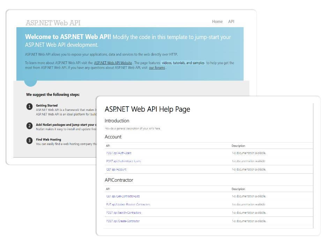335x251 pixels.
Task: Click description cell for POST api/Search-Contractors
Action: pos(249,213)
